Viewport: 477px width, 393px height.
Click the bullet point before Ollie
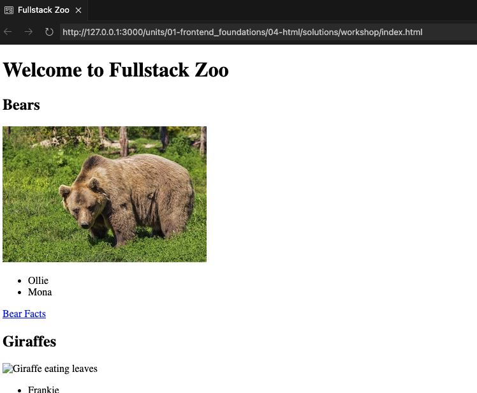tap(20, 281)
